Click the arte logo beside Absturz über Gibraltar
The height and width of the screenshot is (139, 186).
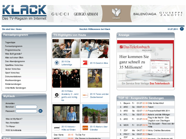85,128
